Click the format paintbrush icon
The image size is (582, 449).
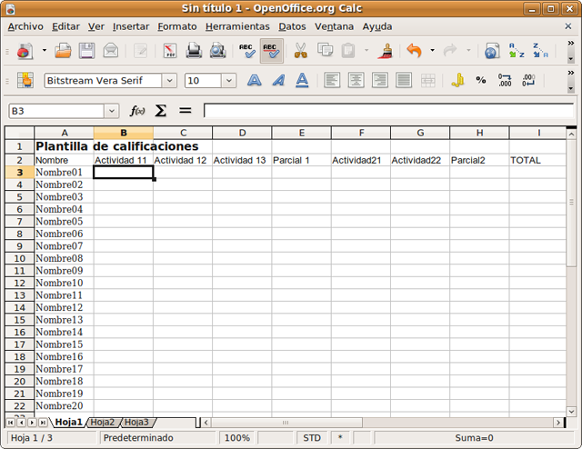[x=385, y=51]
